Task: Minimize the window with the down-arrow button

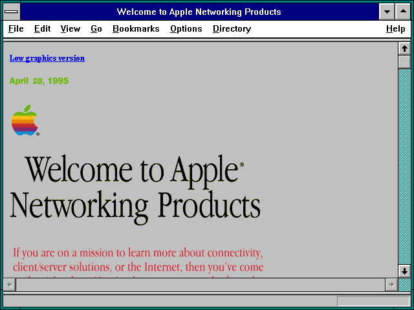Action: click(387, 12)
